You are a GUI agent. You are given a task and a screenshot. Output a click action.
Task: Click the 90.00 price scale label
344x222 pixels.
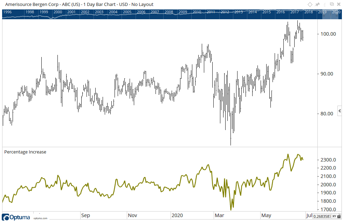(x=327, y=74)
